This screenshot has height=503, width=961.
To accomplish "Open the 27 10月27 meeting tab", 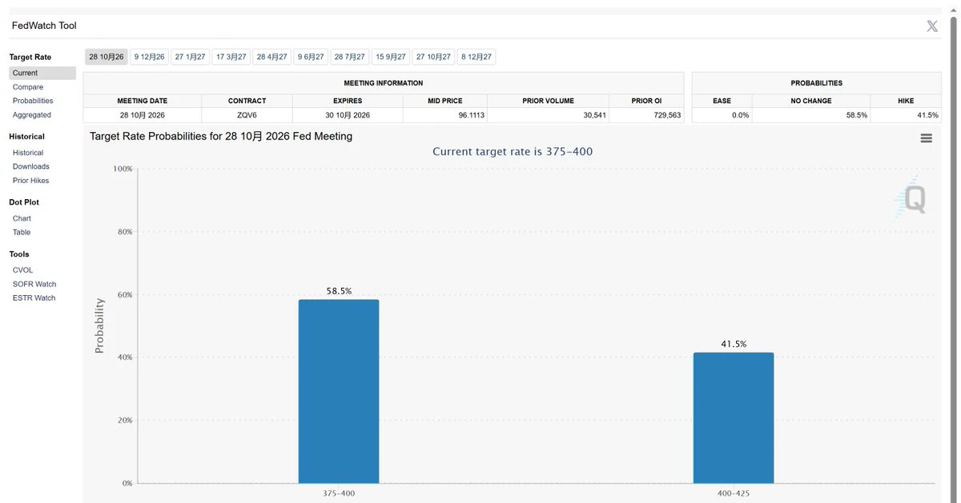I will [433, 57].
